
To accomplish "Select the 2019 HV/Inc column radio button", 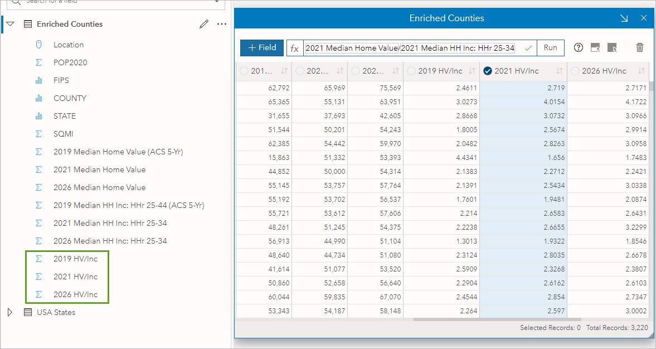I will 411,71.
